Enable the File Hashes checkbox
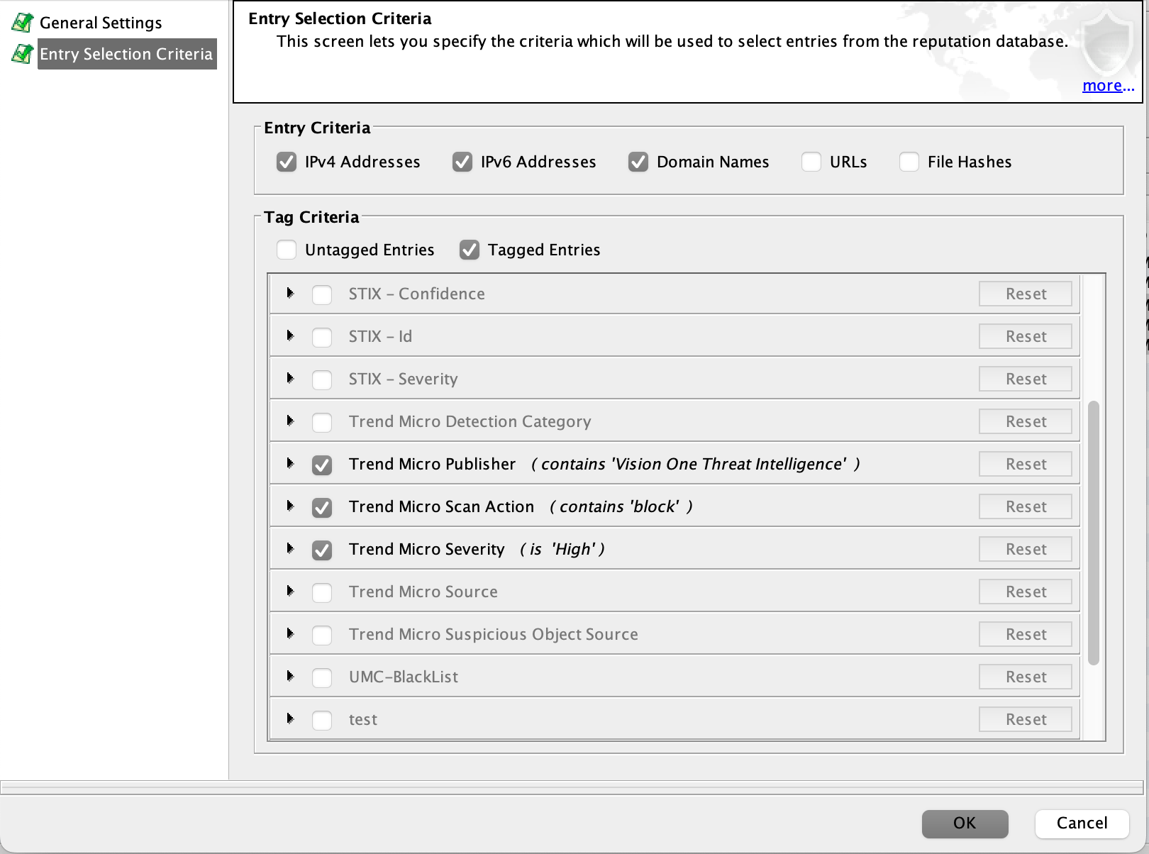This screenshot has width=1149, height=854. click(909, 162)
